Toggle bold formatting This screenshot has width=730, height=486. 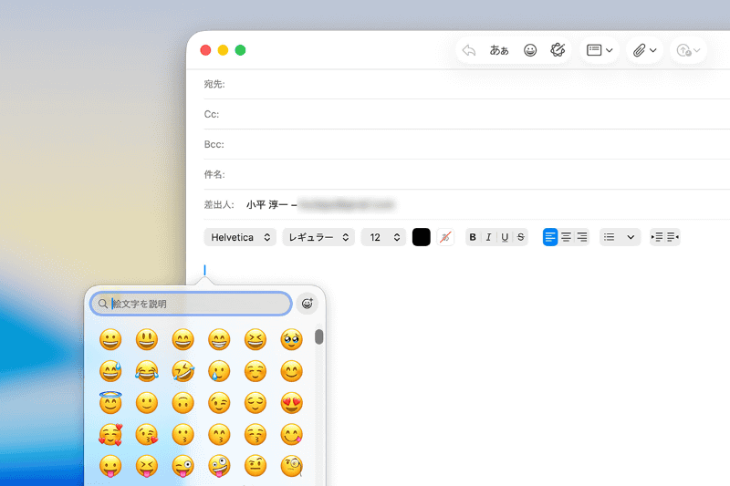(x=473, y=237)
